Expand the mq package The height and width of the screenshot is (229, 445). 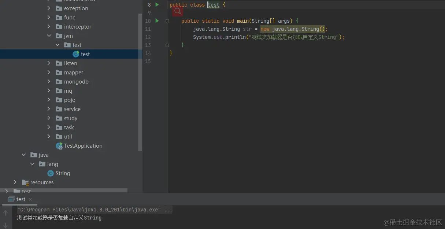click(49, 91)
